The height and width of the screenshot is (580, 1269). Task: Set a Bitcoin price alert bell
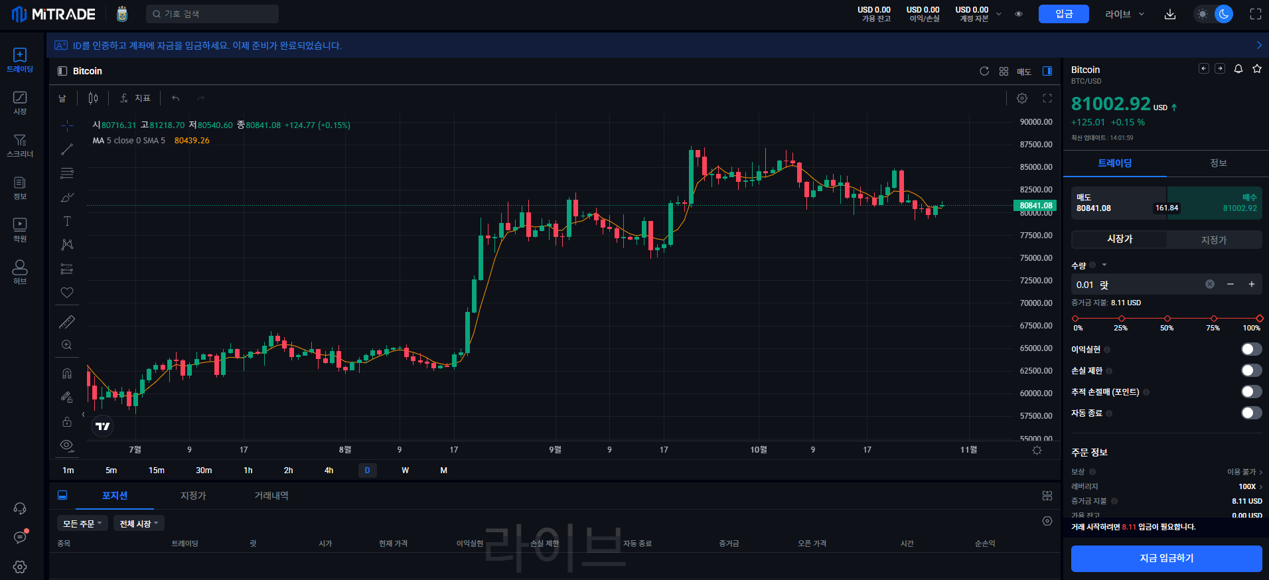(x=1238, y=69)
